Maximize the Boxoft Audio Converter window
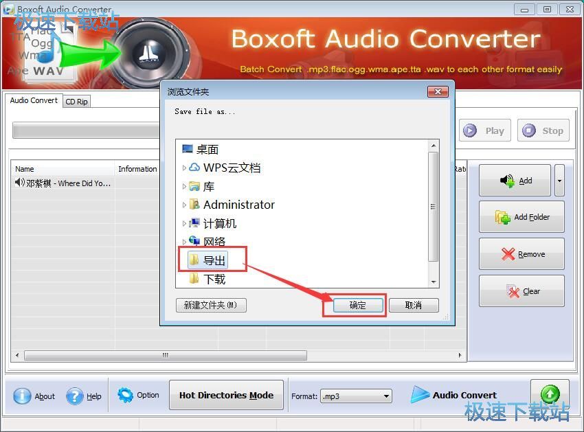584x432 pixels. pos(547,10)
